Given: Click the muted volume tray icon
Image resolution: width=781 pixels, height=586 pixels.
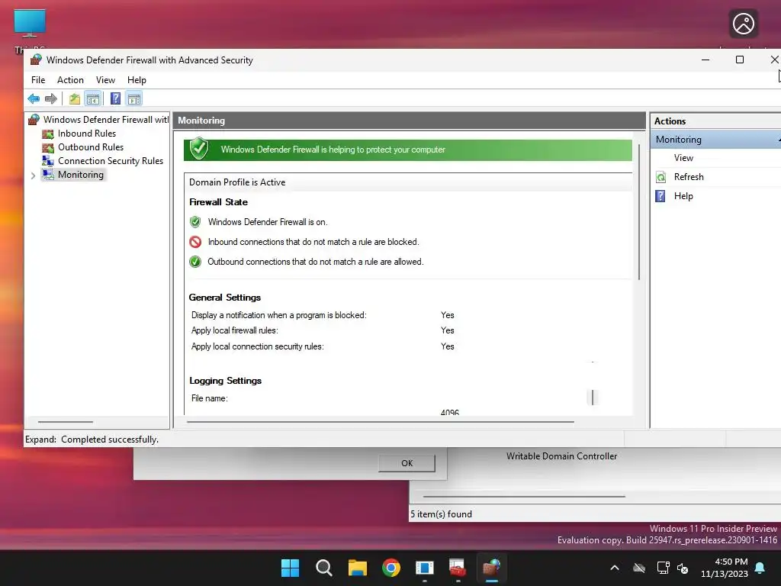Looking at the screenshot, I should click(x=683, y=568).
